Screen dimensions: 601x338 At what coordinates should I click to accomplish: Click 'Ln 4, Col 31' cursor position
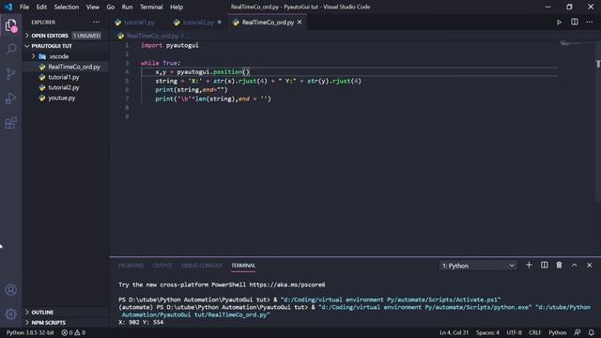point(454,332)
